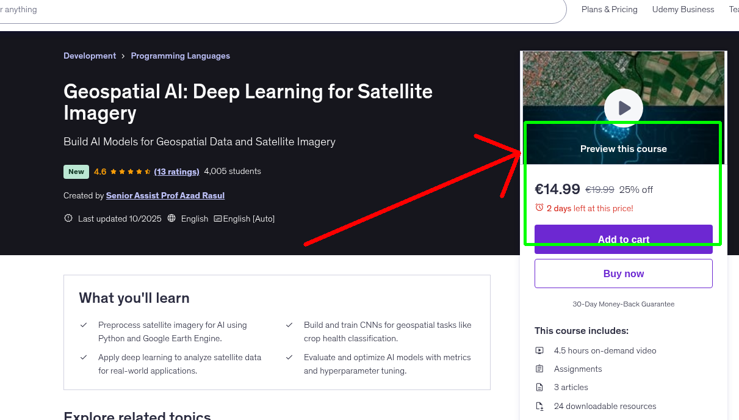
Task: Click the document icon beside 3 articles
Action: (539, 387)
